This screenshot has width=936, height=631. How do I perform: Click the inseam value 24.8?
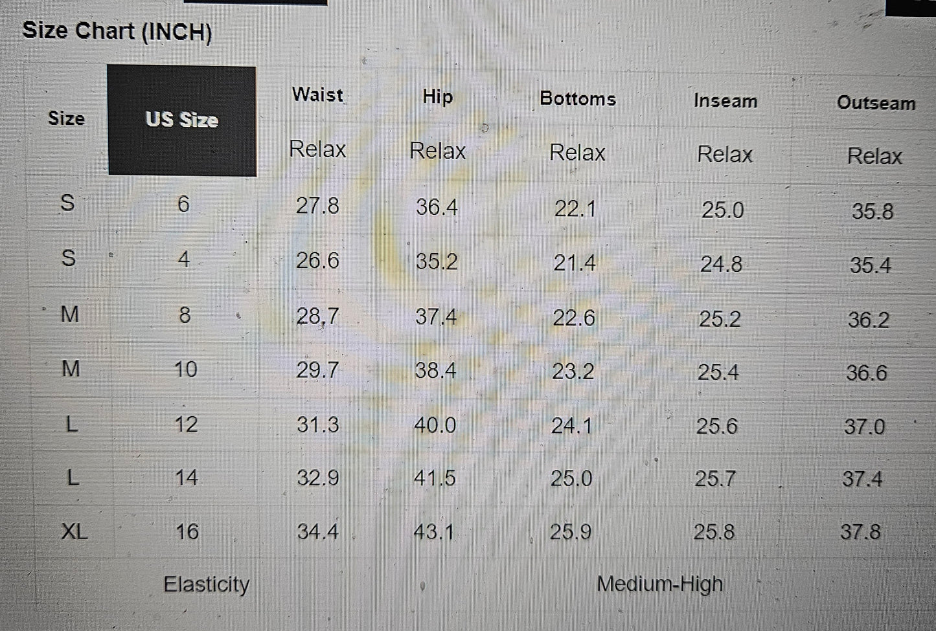click(721, 264)
